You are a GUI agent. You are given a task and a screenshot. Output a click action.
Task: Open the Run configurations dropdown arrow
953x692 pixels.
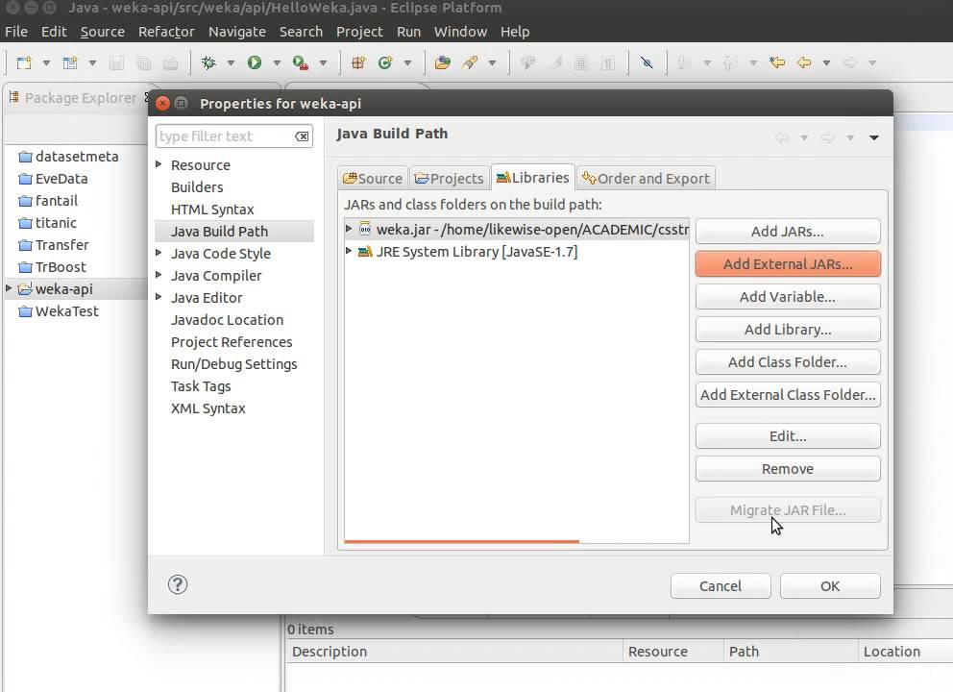coord(277,62)
